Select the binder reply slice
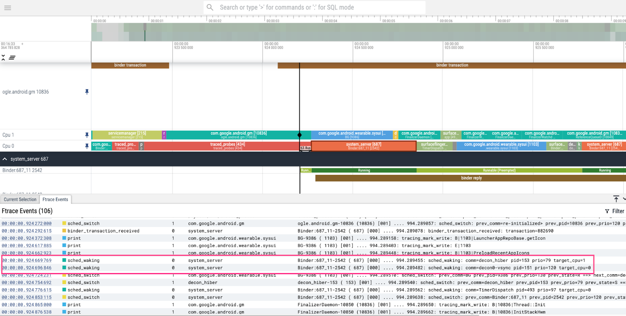This screenshot has height=316, width=626. tap(471, 178)
